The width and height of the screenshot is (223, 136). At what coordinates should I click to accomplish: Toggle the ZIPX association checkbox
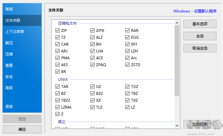tap(92, 31)
